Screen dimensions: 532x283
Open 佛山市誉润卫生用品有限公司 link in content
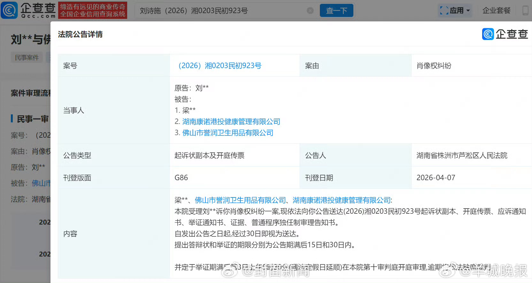click(240, 200)
